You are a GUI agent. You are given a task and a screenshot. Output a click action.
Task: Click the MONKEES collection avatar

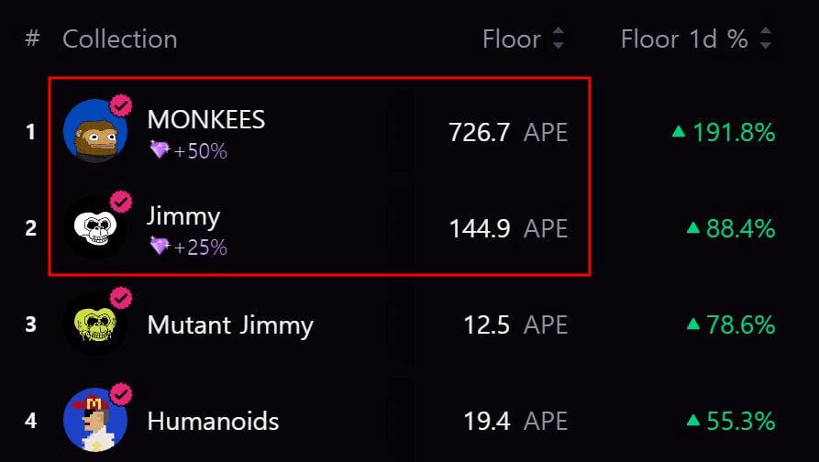pos(95,131)
